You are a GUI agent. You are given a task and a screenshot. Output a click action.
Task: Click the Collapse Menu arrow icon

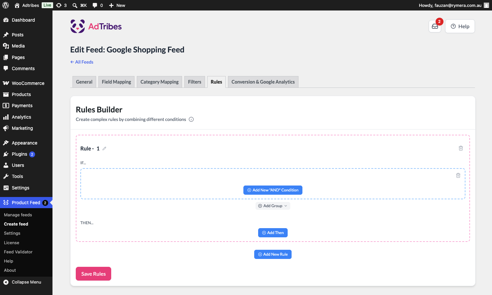6,282
